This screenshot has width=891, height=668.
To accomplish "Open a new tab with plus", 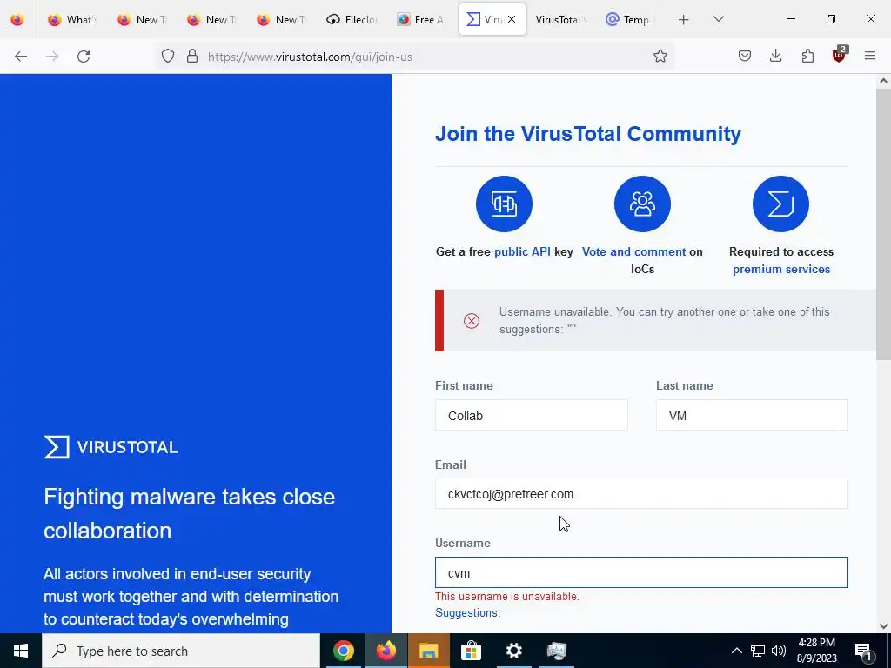I will (684, 20).
